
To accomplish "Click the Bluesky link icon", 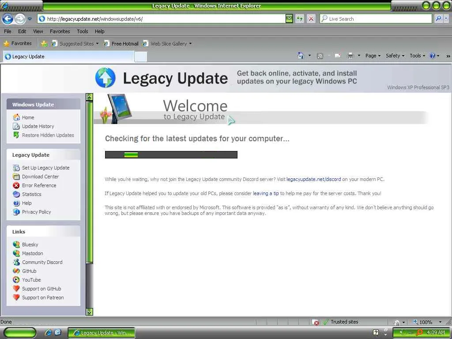I will click(x=16, y=245).
